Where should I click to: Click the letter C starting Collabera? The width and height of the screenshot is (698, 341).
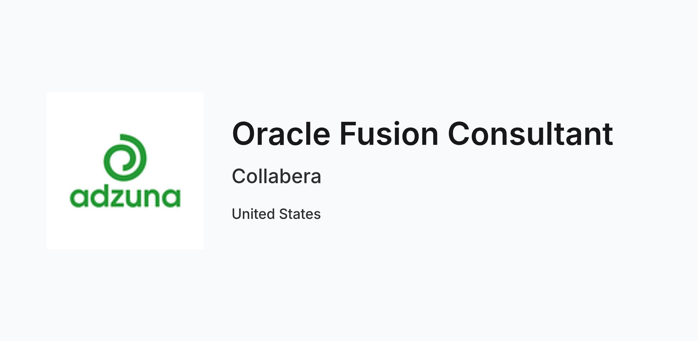pos(239,176)
